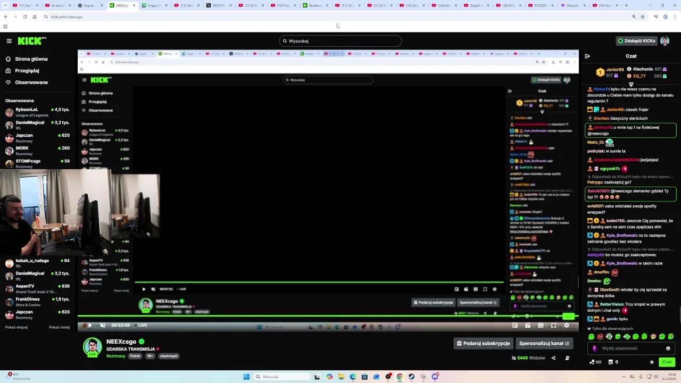Open Strona główna in the sidebar
Viewport: 681px width, 383px height.
pyautogui.click(x=31, y=59)
